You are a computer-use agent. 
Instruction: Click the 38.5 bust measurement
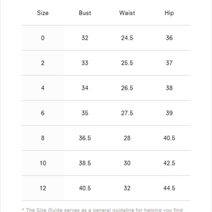(x=85, y=163)
